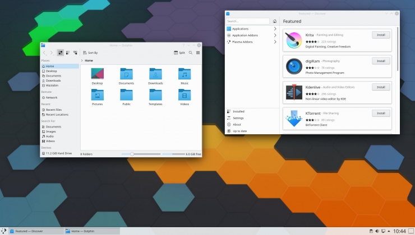Go to Discover's home page icon
Image resolution: width=415 pixels, height=235 pixels.
pos(275,21)
